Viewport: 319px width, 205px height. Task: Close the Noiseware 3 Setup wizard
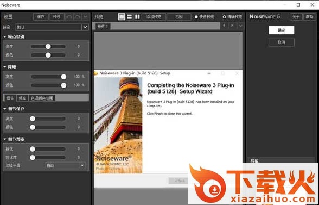[237, 73]
